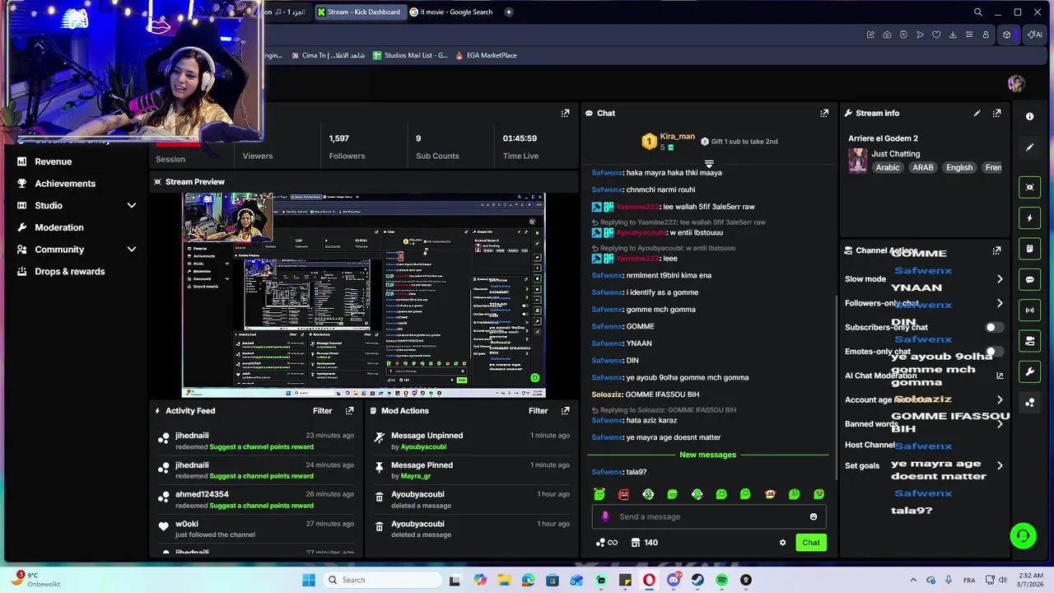Screen dimensions: 1054x593
Task: Open Set goals chevron
Action: pyautogui.click(x=1000, y=465)
